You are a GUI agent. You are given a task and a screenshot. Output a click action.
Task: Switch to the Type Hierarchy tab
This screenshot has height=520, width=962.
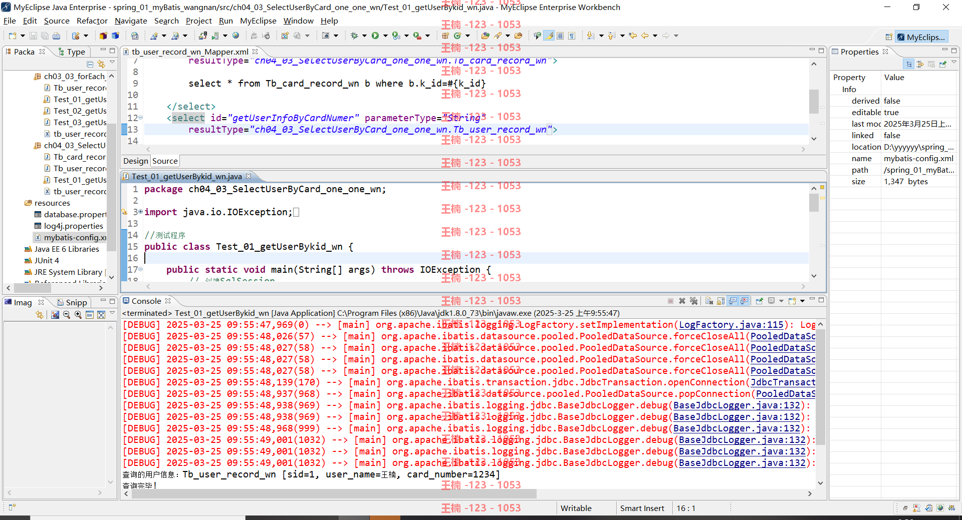[x=72, y=52]
